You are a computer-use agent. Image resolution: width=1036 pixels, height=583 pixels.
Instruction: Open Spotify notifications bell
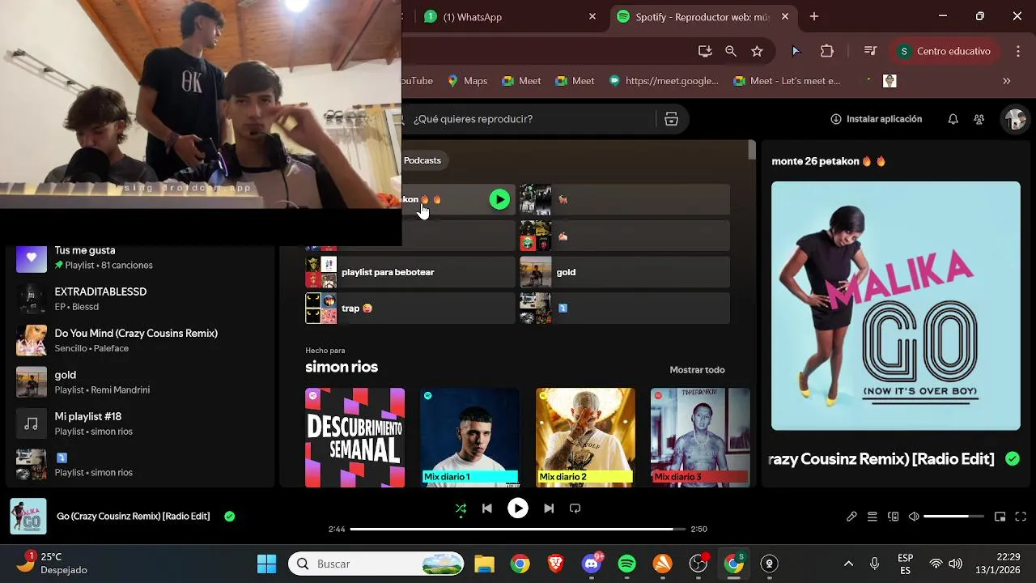pyautogui.click(x=953, y=119)
